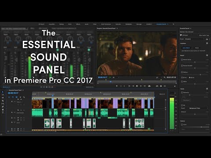
Task: Click the Lift button in Program monitor
Action: [x=149, y=86]
